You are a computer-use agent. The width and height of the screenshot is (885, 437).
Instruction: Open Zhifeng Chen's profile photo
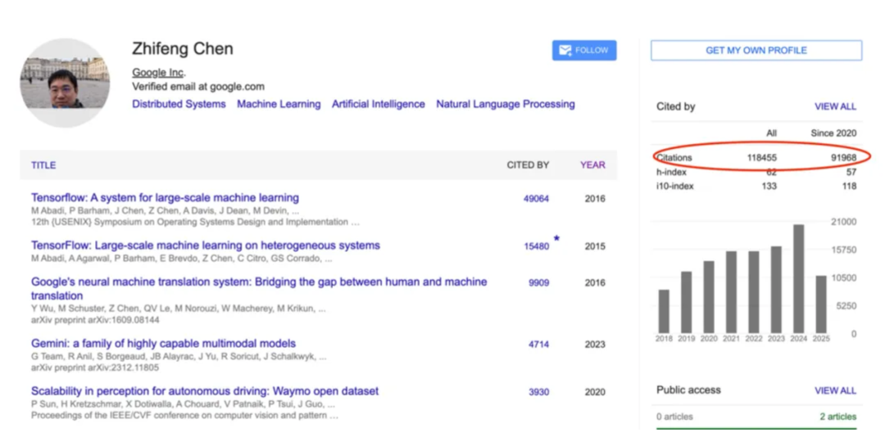click(x=65, y=83)
